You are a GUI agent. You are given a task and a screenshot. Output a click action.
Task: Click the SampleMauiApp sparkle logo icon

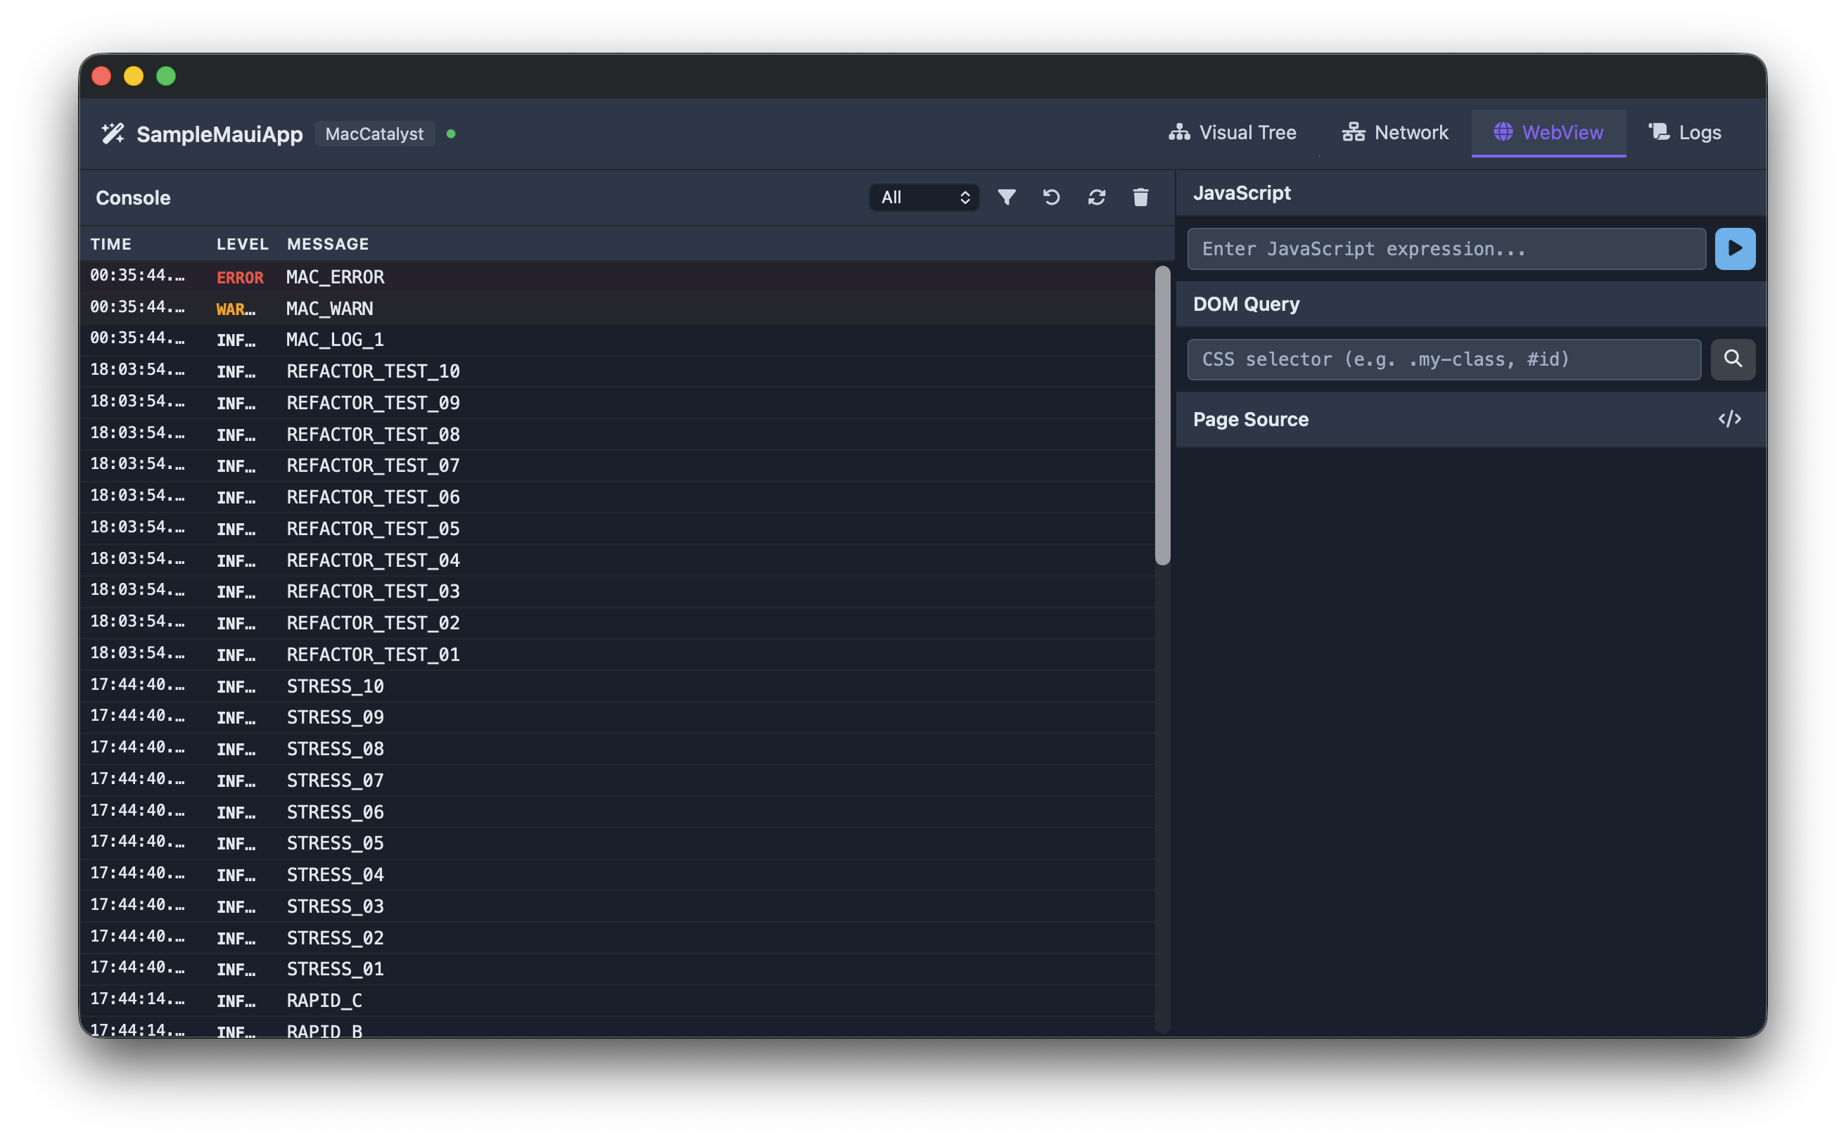tap(112, 133)
